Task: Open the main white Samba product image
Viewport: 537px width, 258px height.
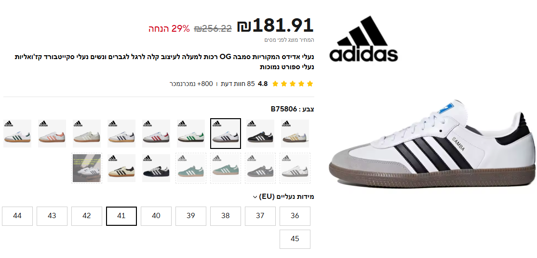Action: (x=432, y=143)
